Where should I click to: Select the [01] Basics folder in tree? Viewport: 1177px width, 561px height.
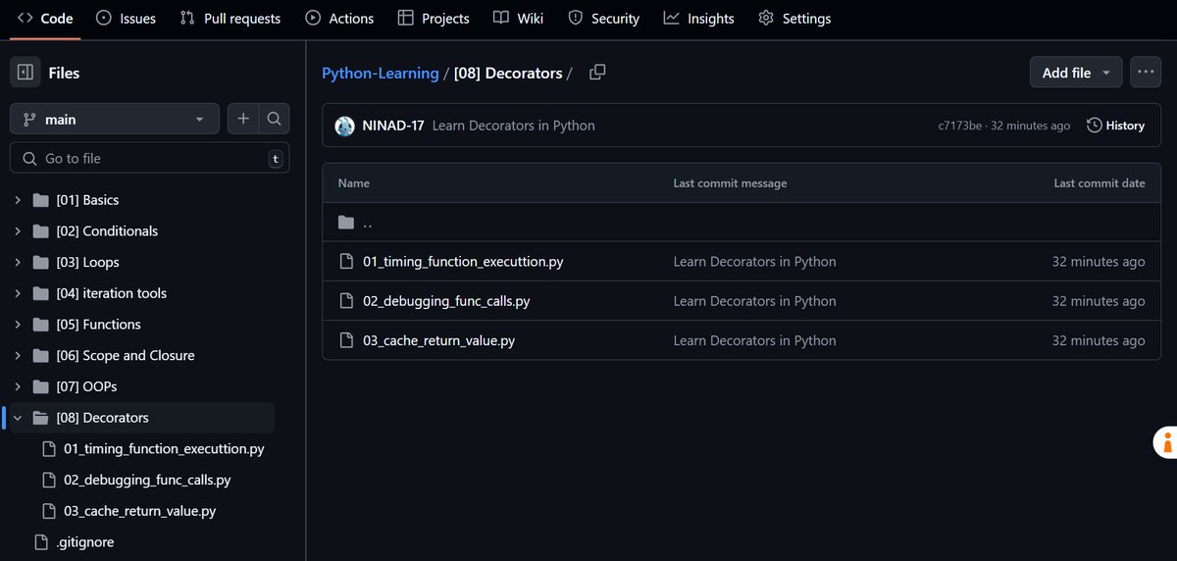tap(87, 200)
